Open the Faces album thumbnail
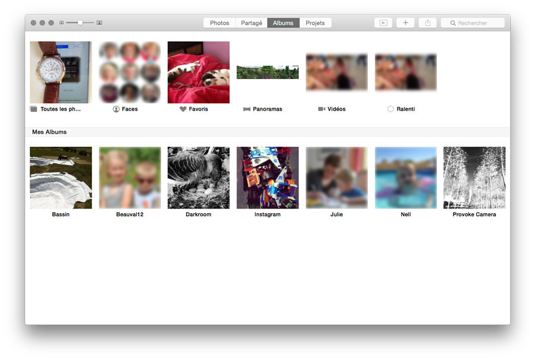This screenshot has height=360, width=535. pyautogui.click(x=130, y=72)
